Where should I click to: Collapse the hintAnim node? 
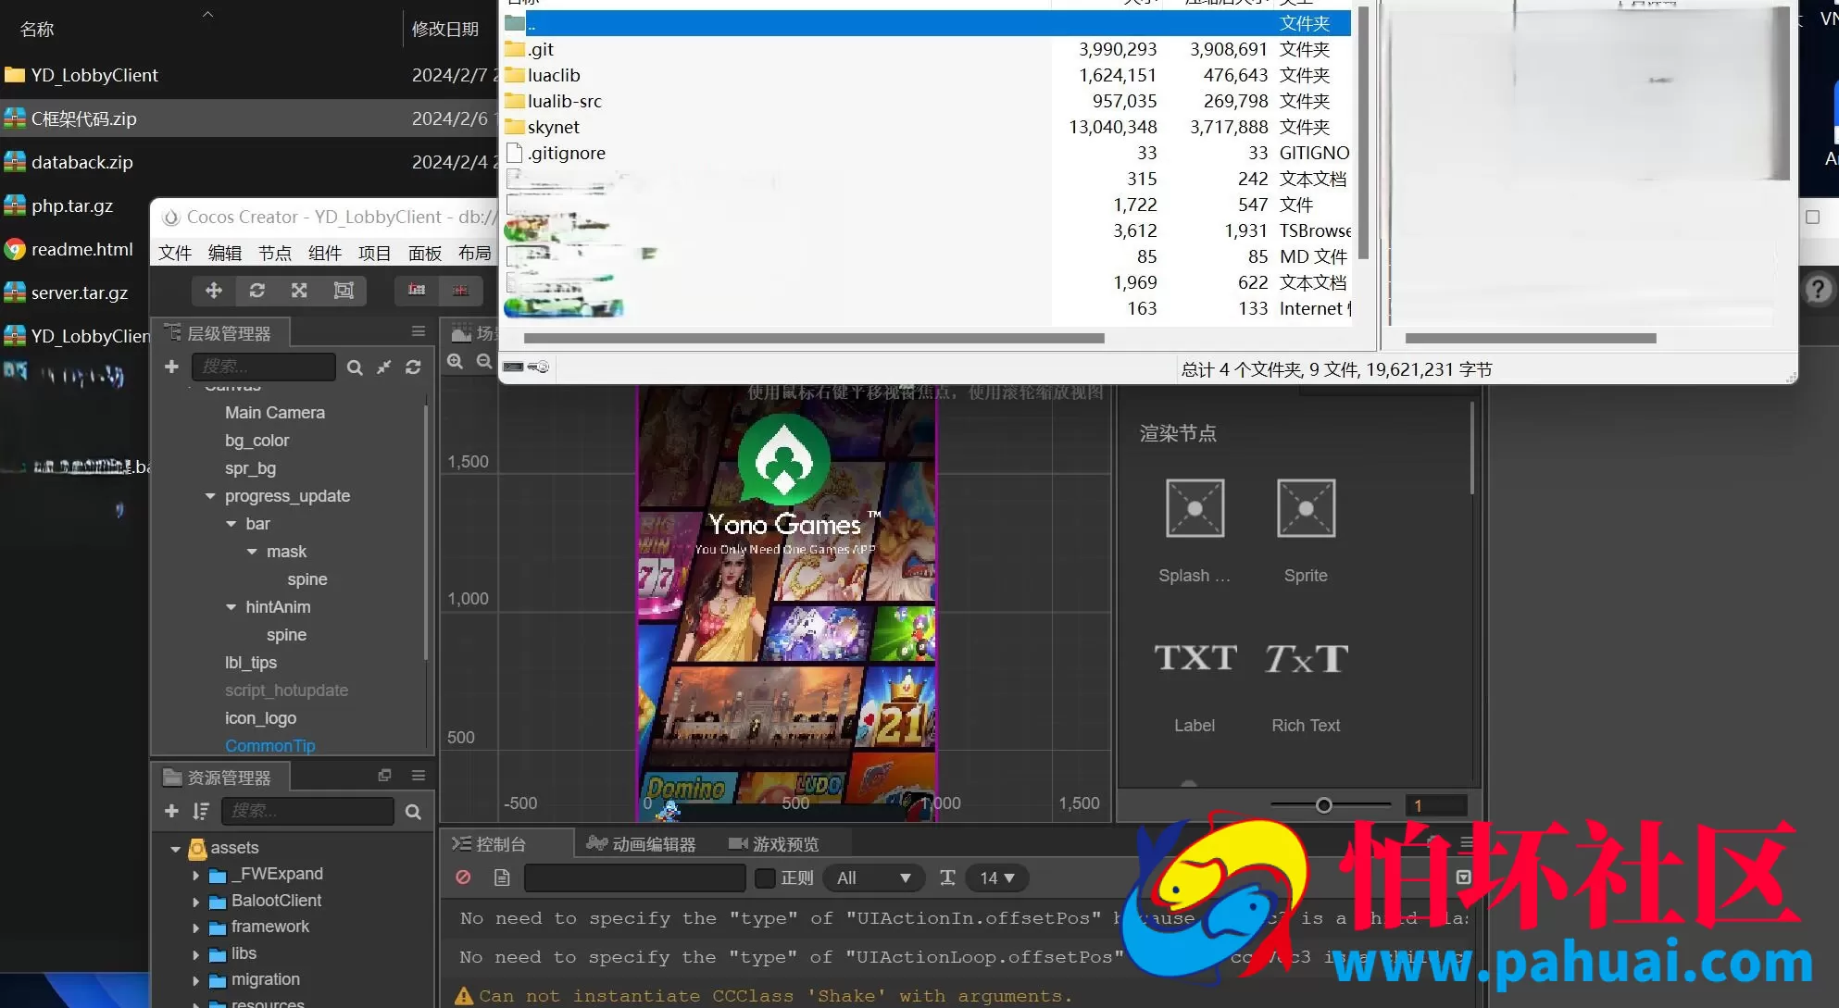click(231, 607)
